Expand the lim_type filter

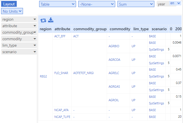pos(19,46)
